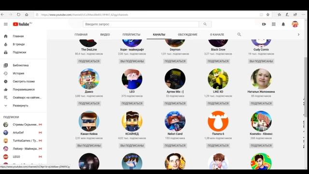
Task: Subscribe to Артем Mix channel
Action: pos(175,103)
